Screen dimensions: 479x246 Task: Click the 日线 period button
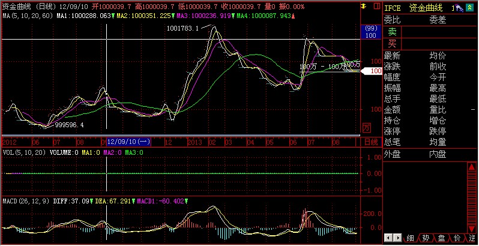tap(371, 142)
